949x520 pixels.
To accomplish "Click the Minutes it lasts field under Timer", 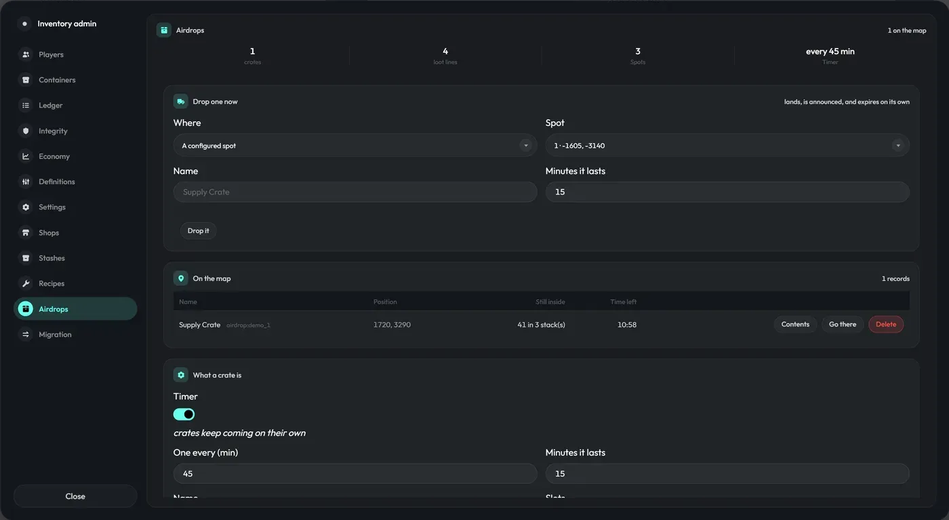I will click(x=727, y=474).
